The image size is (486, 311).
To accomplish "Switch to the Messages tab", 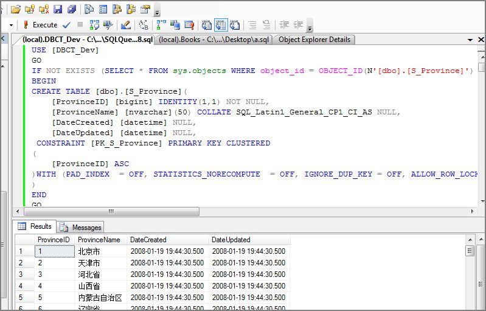I will click(x=80, y=227).
